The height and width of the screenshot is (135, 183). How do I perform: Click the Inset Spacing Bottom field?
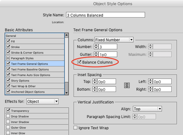coord(107,89)
